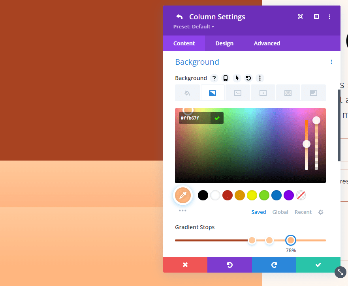Viewport: 348px width, 286px height.
Task: Click the purple undo button
Action: 230,265
